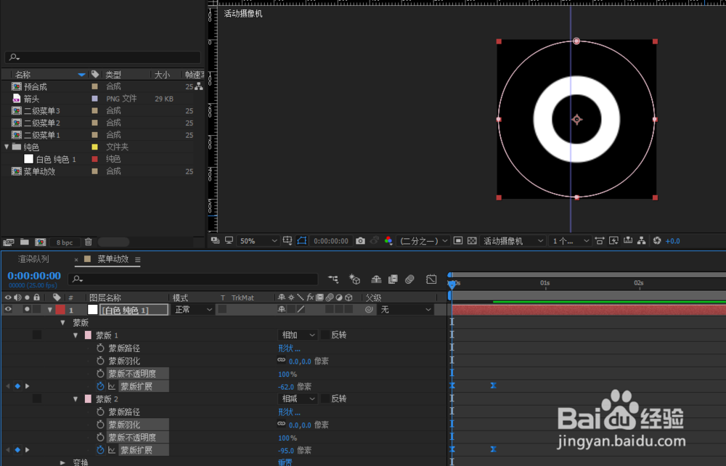
Task: Click the -62.0 蒙版扩展 value
Action: point(286,386)
